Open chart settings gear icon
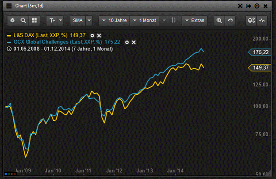 12,21
